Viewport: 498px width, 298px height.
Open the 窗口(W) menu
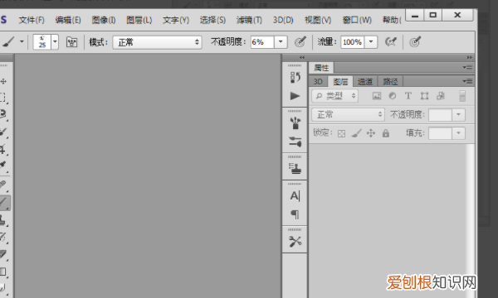coord(357,20)
